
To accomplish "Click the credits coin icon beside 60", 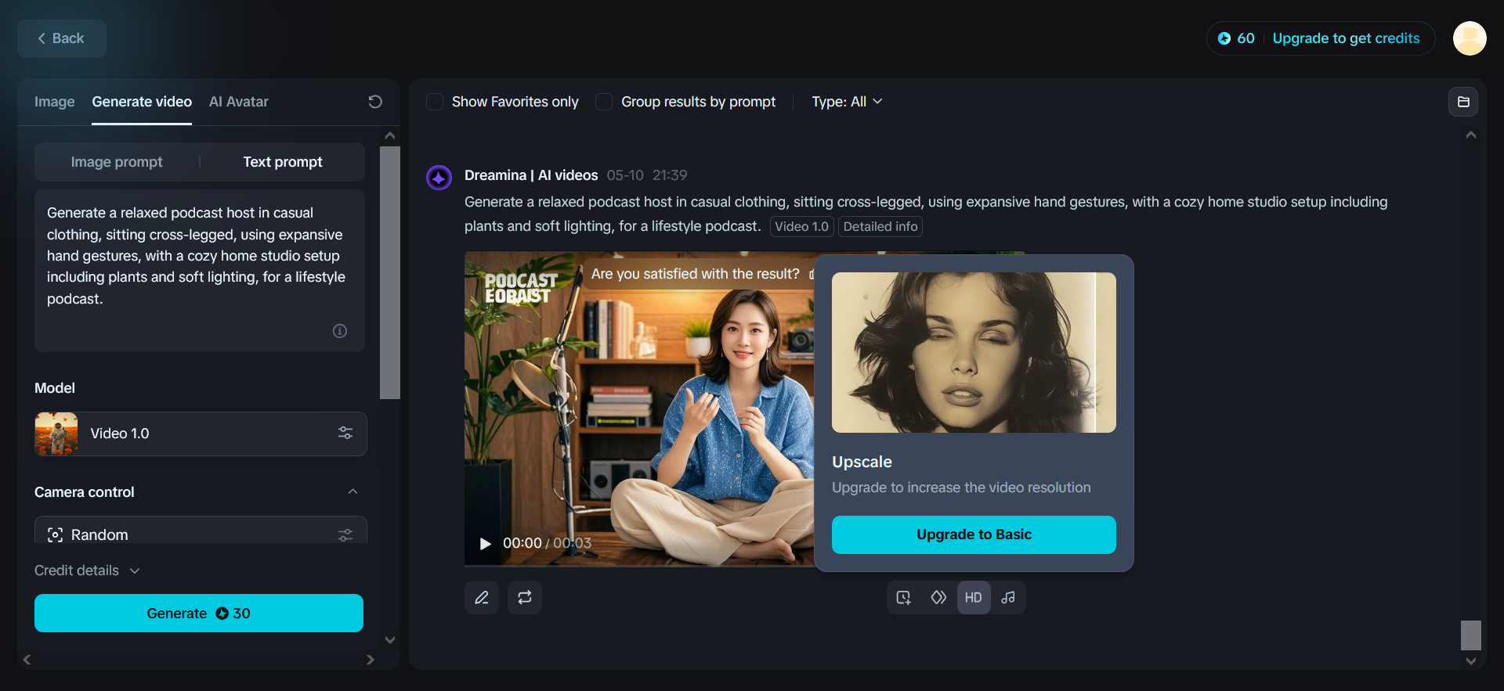I will tap(1224, 38).
